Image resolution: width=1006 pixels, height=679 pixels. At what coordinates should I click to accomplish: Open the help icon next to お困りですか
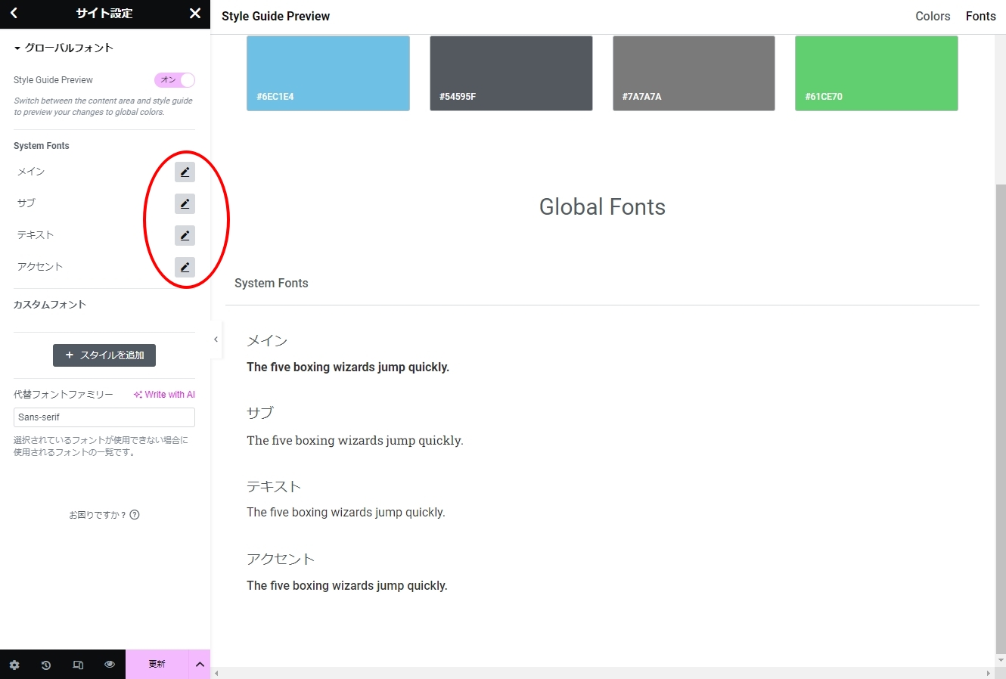(135, 515)
